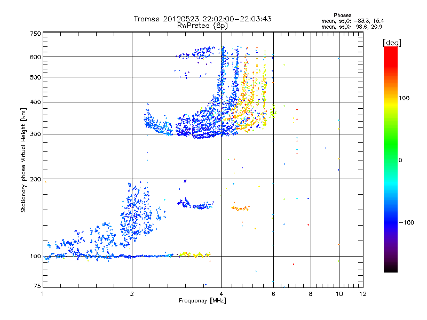Click the plot title 'Tromsø 20120523 22:02:00-22:03:43'
The width and height of the screenshot is (427, 320).
tap(202, 19)
